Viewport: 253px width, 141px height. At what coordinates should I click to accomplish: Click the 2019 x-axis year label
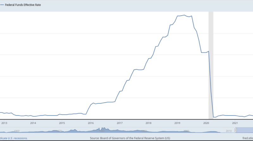point(177,123)
